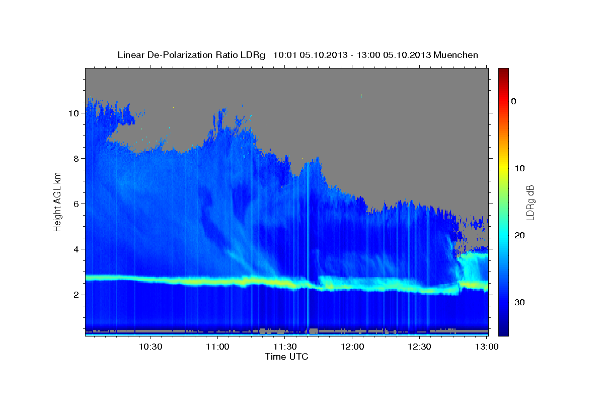
Task: Click the "Muenchen" location label
Action: (x=456, y=55)
